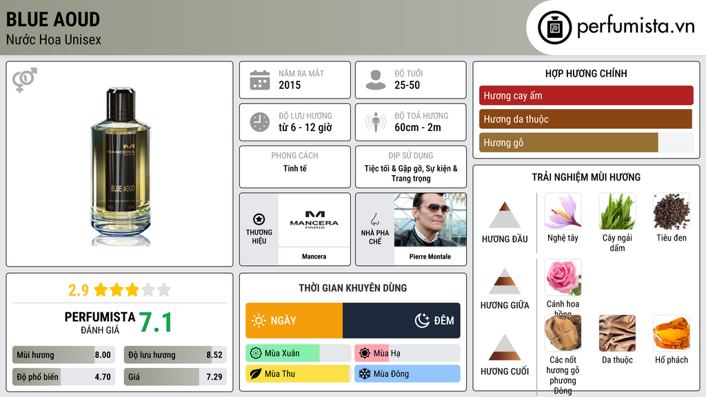706x397 pixels.
Task: Click the HỢP HƯƠNG CHÍNH heading
Action: (x=586, y=73)
